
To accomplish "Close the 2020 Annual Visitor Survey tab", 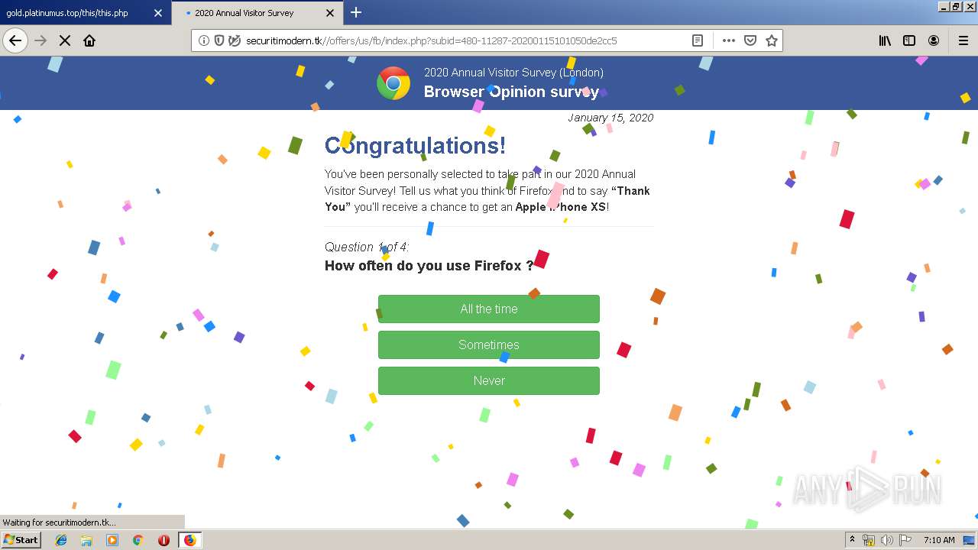I will click(x=330, y=13).
